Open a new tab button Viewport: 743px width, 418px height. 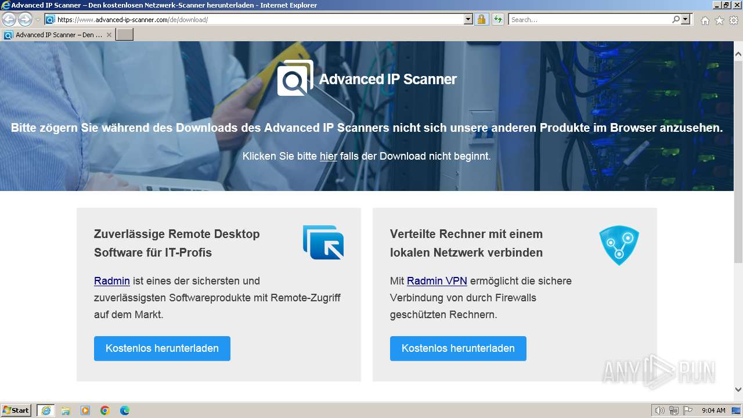(x=125, y=35)
